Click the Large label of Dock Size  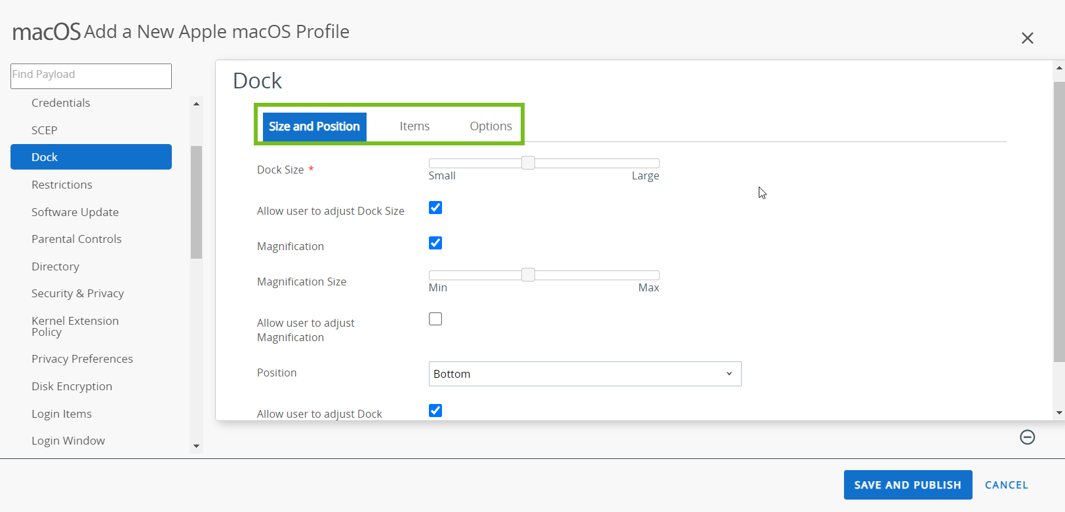click(x=645, y=176)
